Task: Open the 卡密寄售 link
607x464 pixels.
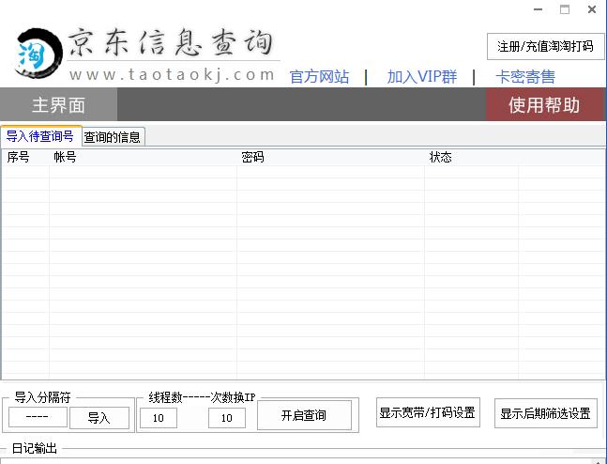Action: click(525, 77)
